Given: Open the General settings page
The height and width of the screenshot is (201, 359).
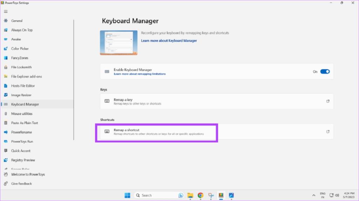Looking at the screenshot, I should 37,21.
